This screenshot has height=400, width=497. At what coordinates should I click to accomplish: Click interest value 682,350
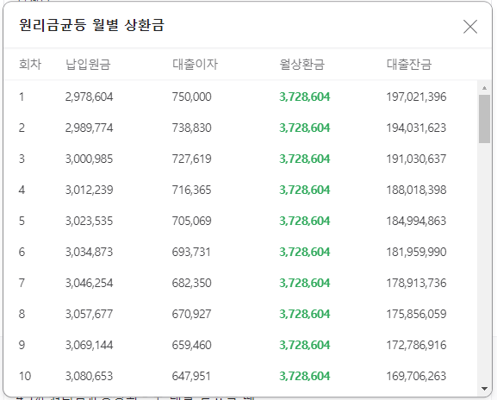(x=192, y=283)
